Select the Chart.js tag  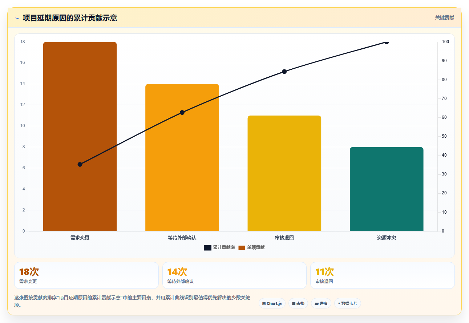click(x=272, y=303)
